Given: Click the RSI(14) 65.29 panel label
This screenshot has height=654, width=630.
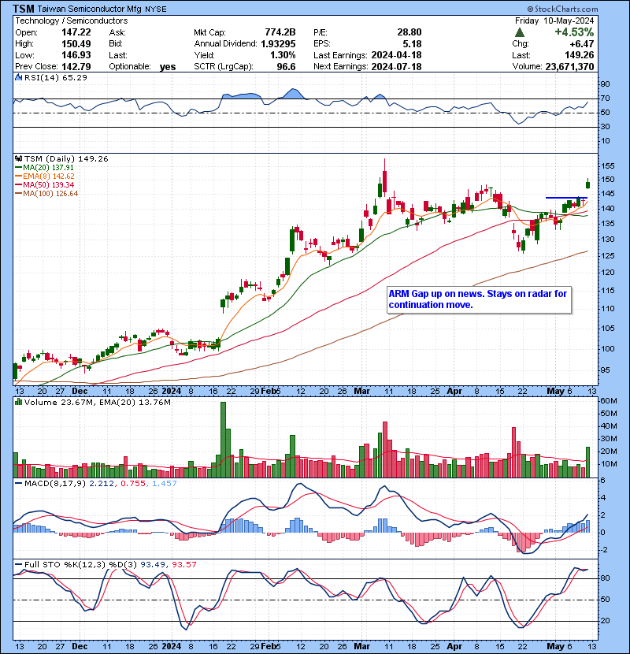Looking at the screenshot, I should 55,77.
